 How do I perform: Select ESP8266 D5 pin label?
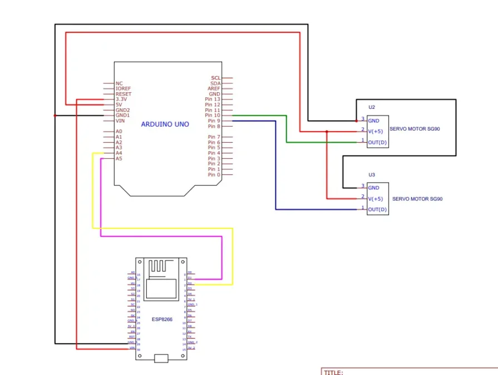[190, 311]
